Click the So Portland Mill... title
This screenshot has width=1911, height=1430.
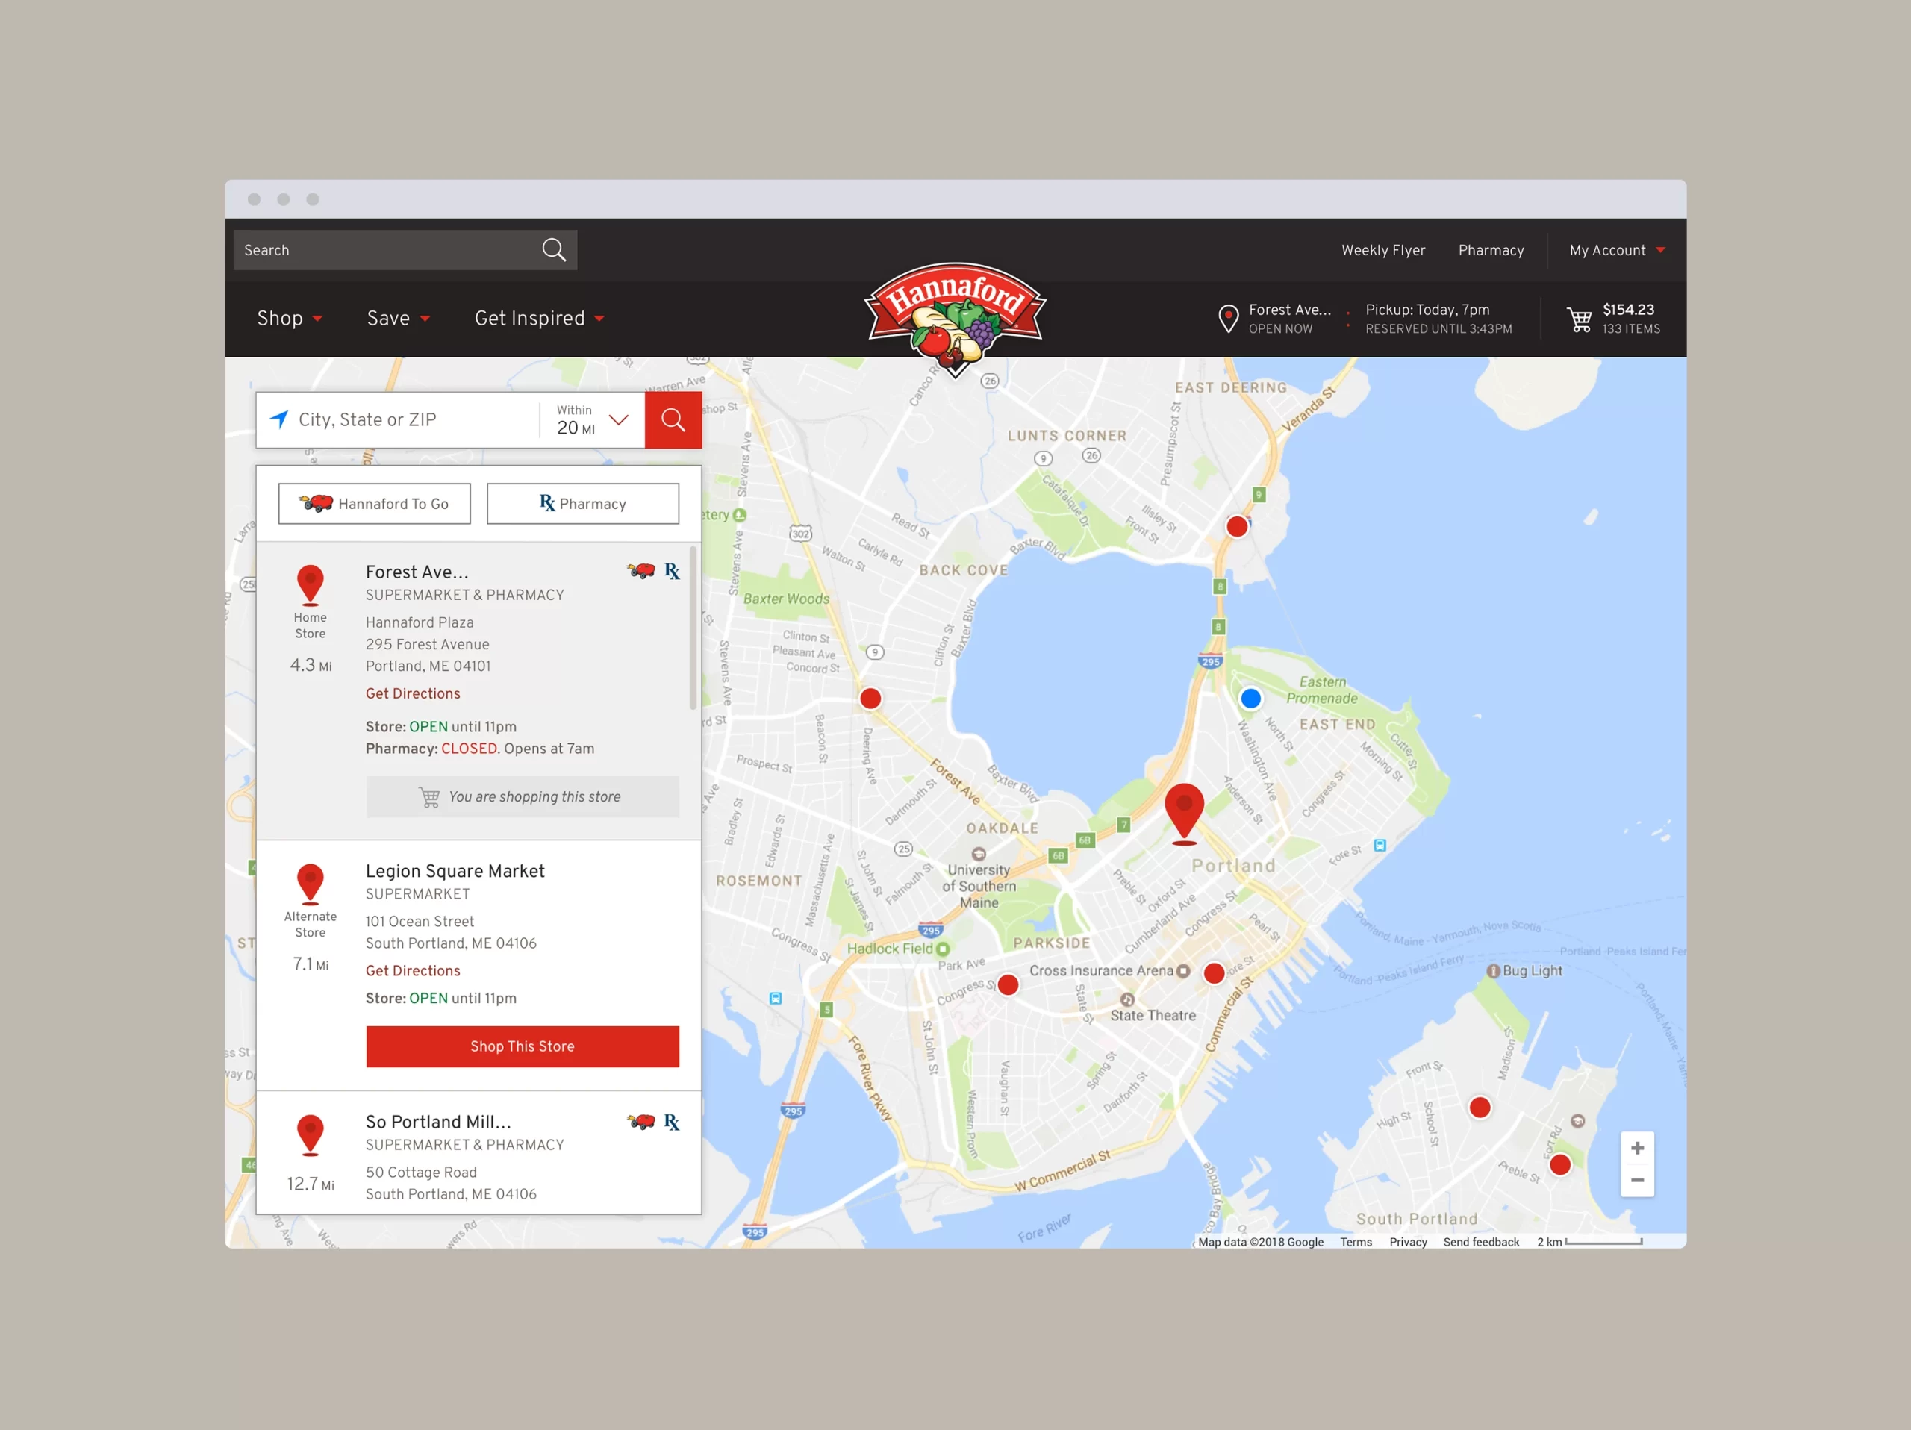tap(439, 1122)
